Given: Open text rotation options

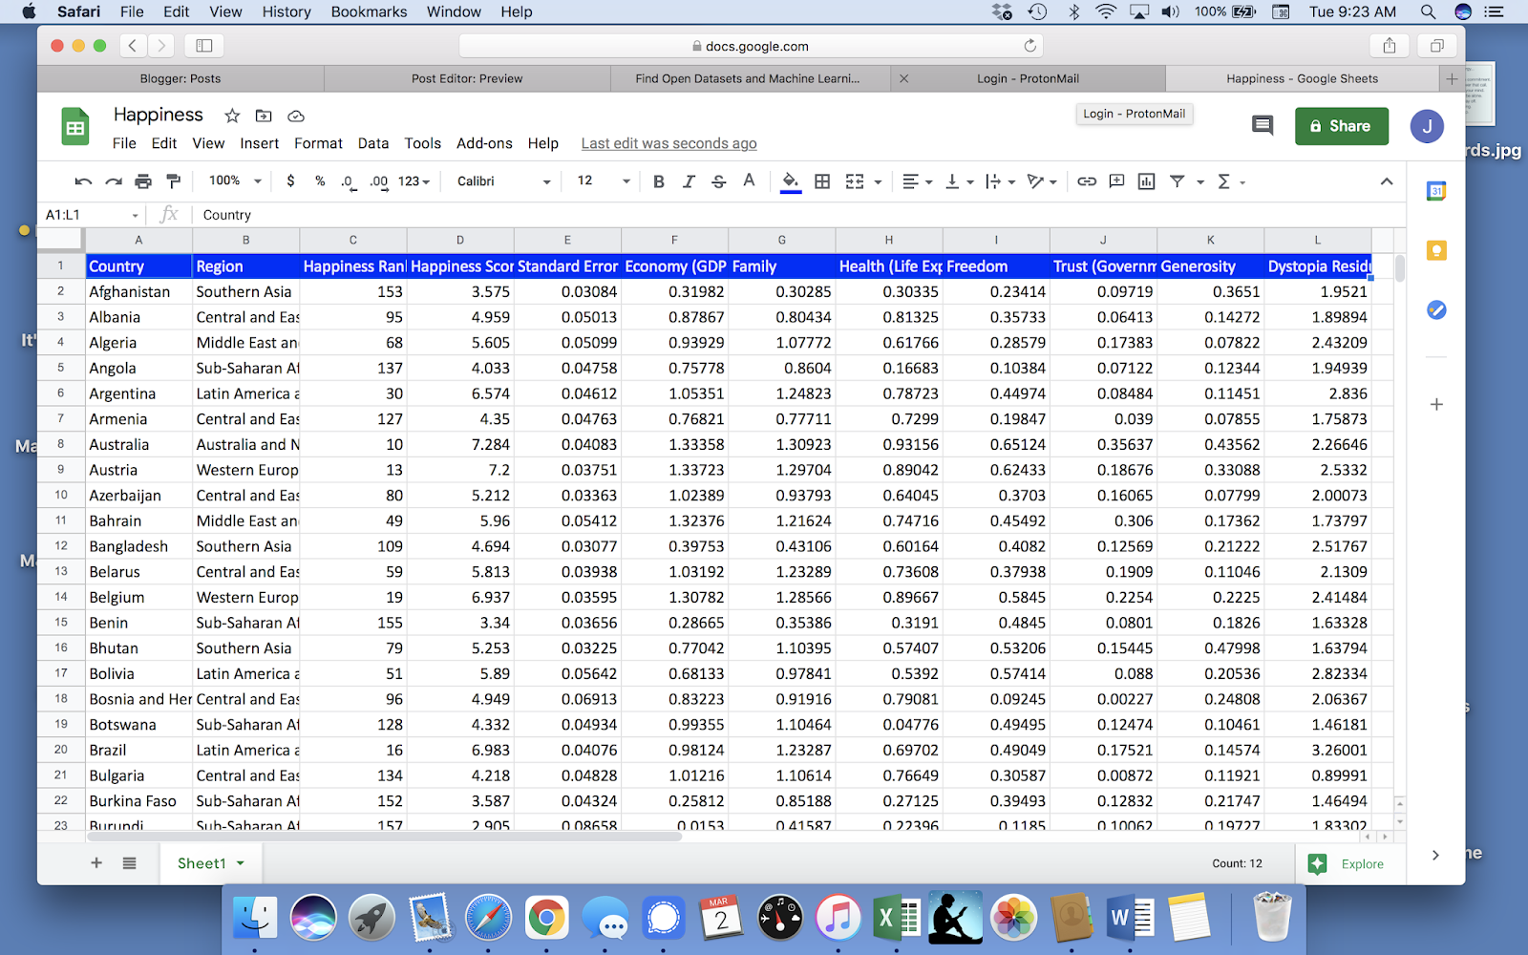Looking at the screenshot, I should coord(1041,181).
